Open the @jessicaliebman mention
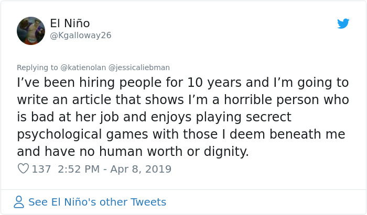 (139, 67)
